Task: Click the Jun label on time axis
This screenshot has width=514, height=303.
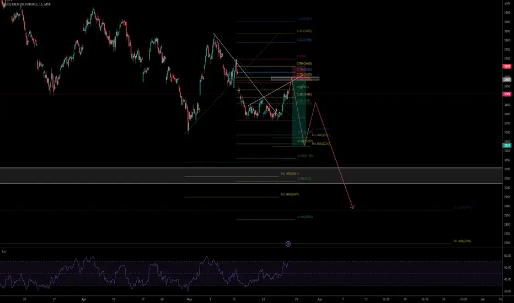Action: pos(320,299)
